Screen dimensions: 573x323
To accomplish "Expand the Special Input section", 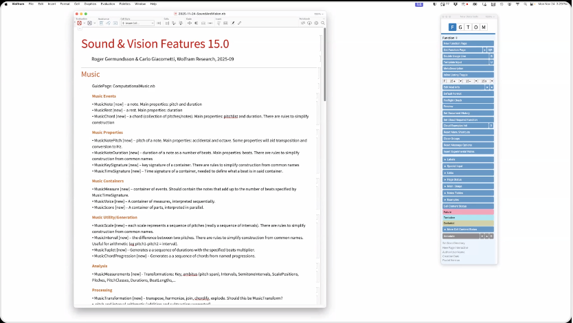I will click(x=467, y=166).
